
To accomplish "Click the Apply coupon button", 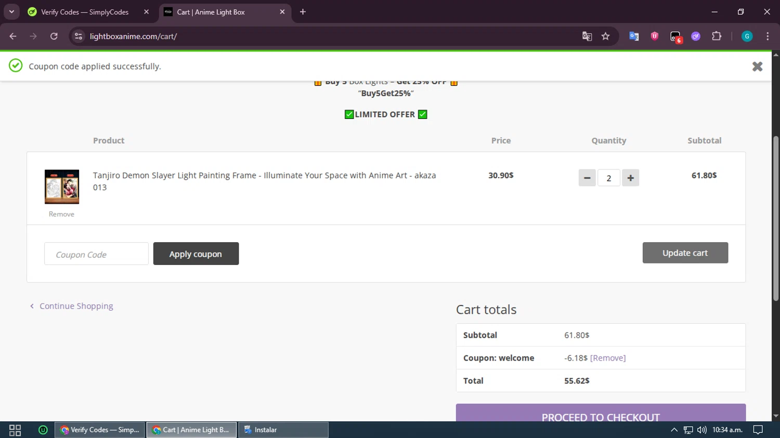I will click(x=196, y=254).
